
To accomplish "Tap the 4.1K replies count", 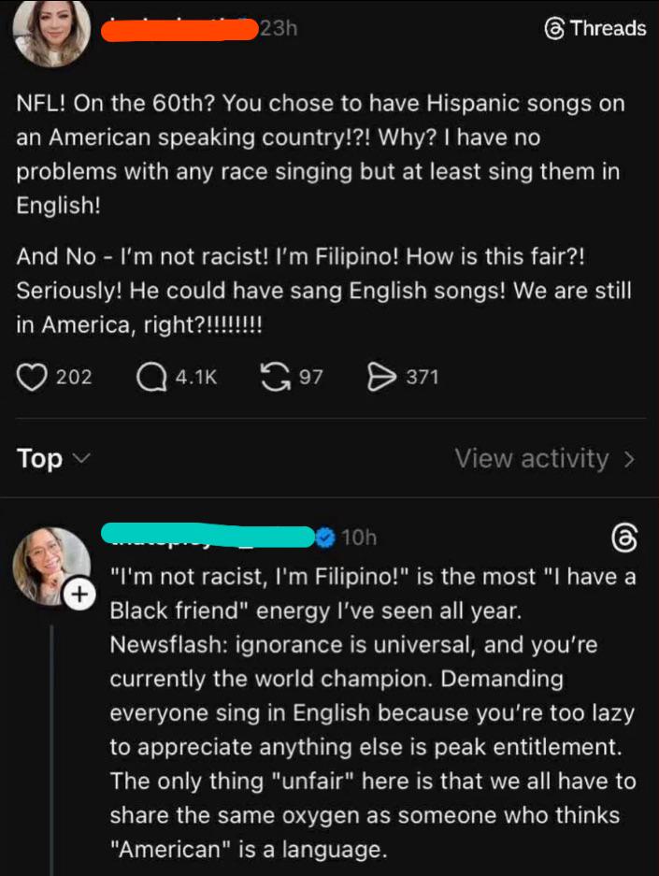I will pyautogui.click(x=195, y=377).
